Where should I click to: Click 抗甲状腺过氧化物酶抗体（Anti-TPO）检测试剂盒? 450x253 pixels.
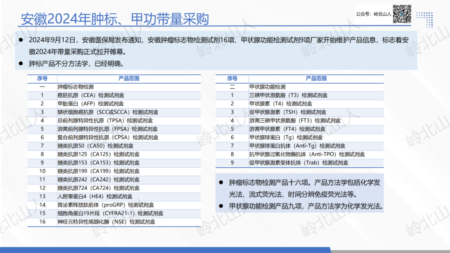(x=307, y=154)
